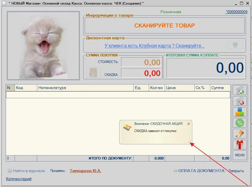Click the kitten product image

43,46
